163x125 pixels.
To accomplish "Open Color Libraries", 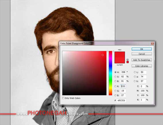I will tap(142, 66).
